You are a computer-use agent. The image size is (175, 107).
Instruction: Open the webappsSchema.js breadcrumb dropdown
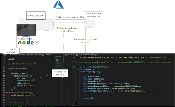click(x=90, y=55)
